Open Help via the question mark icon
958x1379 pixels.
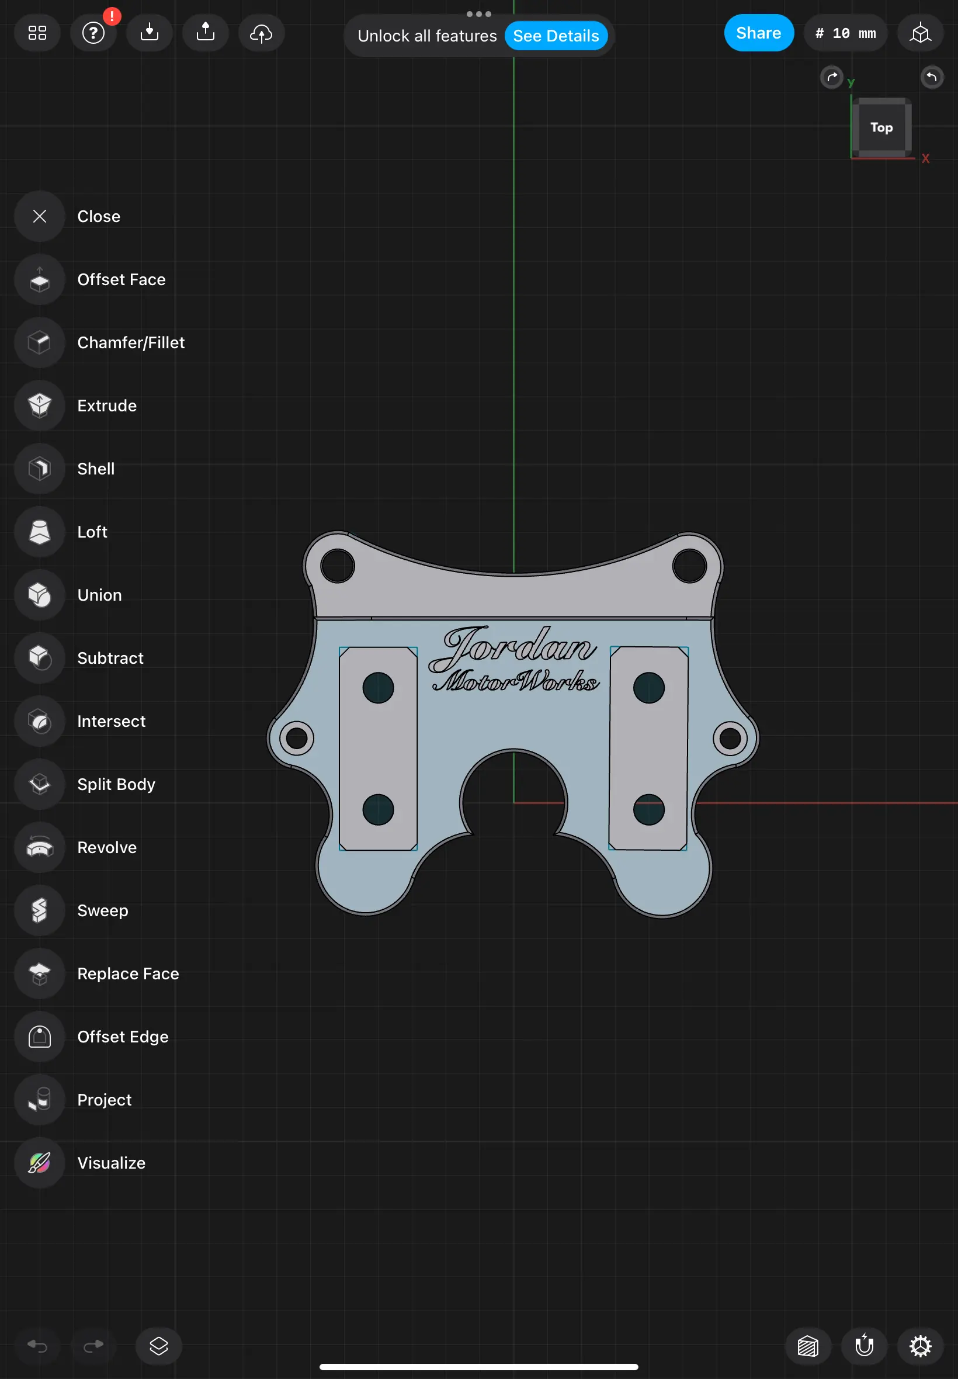93,33
